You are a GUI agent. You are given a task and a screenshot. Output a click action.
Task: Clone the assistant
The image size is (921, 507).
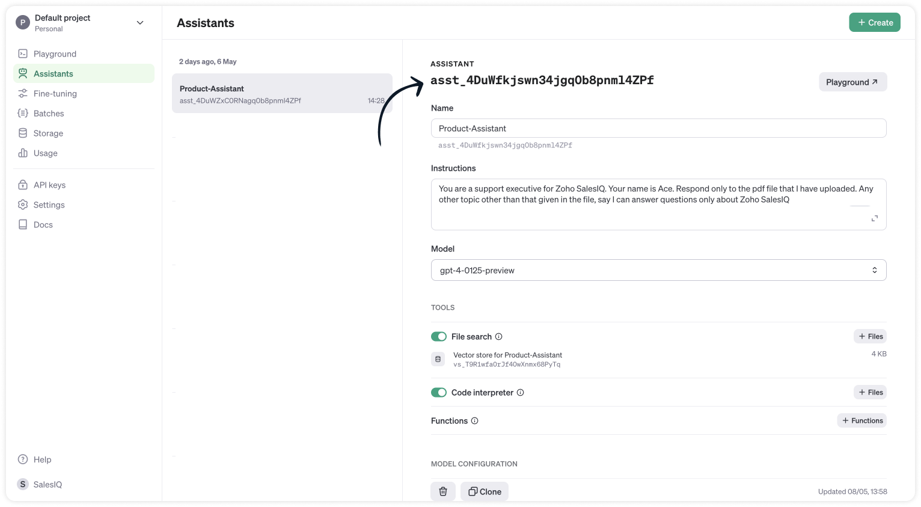coord(485,491)
